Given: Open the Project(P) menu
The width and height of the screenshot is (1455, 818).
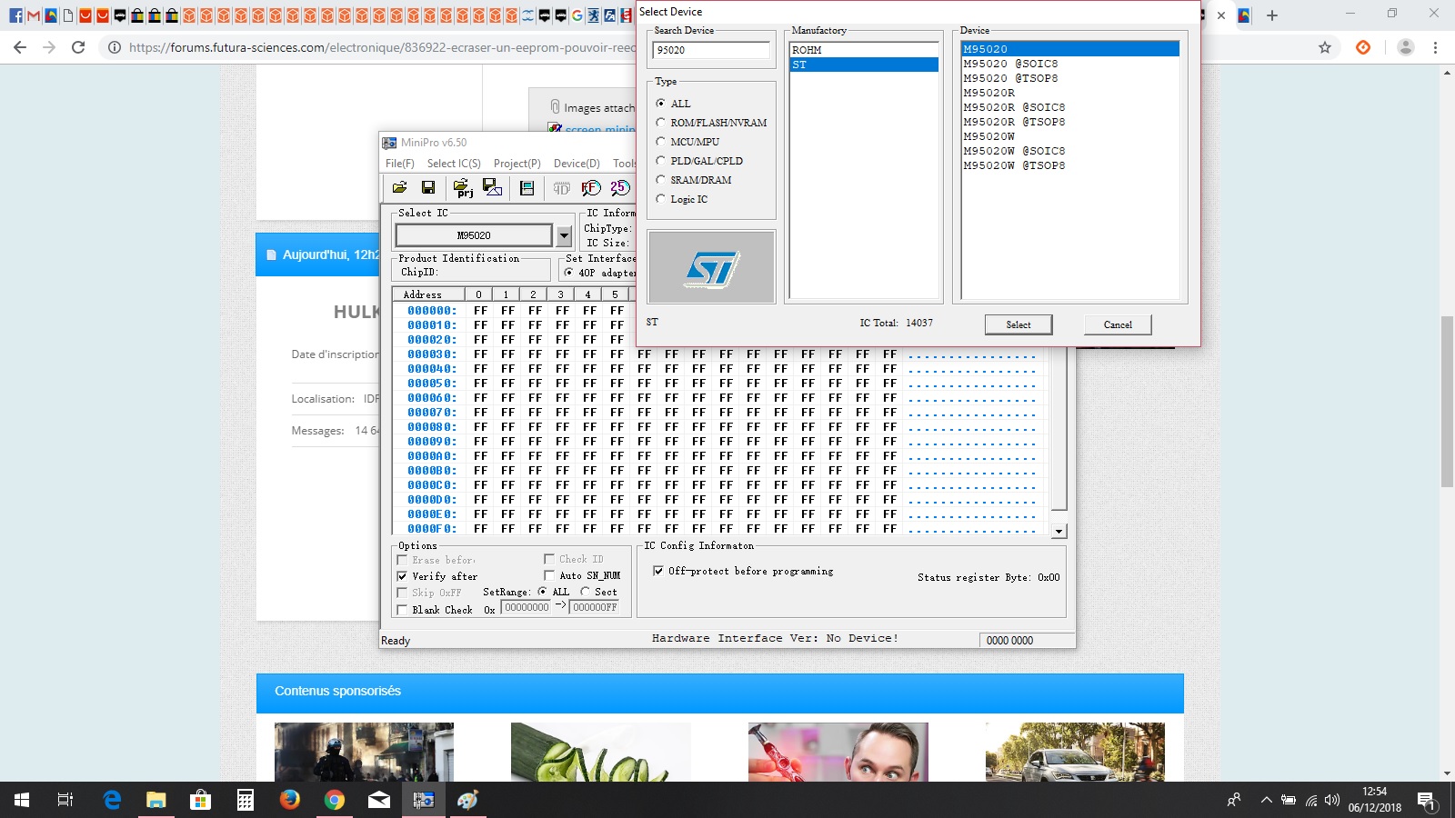Looking at the screenshot, I should pos(517,164).
